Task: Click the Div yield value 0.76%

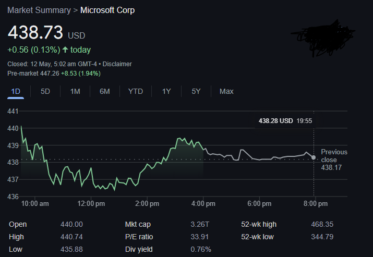Action: point(201,249)
